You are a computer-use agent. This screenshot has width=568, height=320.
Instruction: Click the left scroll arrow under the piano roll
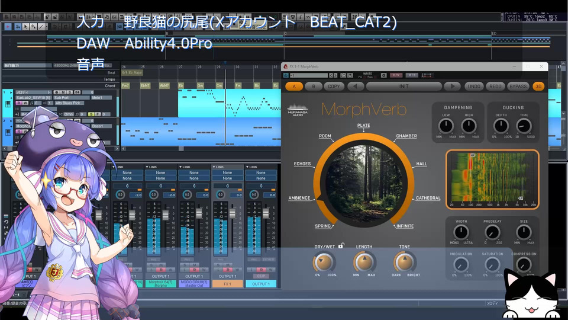(124, 148)
